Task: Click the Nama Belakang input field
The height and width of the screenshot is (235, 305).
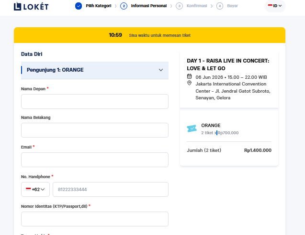Action: [95, 130]
